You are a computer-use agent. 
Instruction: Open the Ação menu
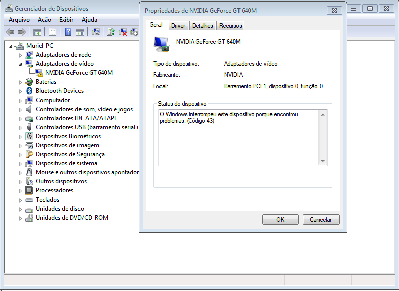[45, 20]
